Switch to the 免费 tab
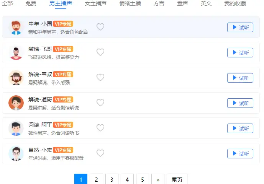The image size is (264, 184). coord(31,3)
